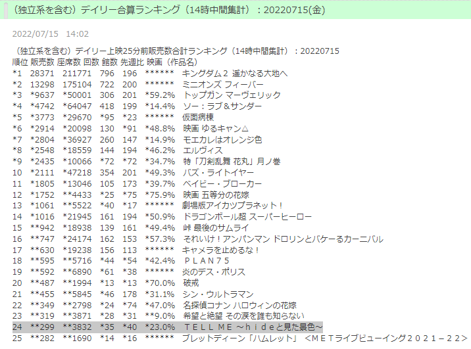Click the title モエカレはオレンジ色
The image size is (471, 349).
(222, 139)
